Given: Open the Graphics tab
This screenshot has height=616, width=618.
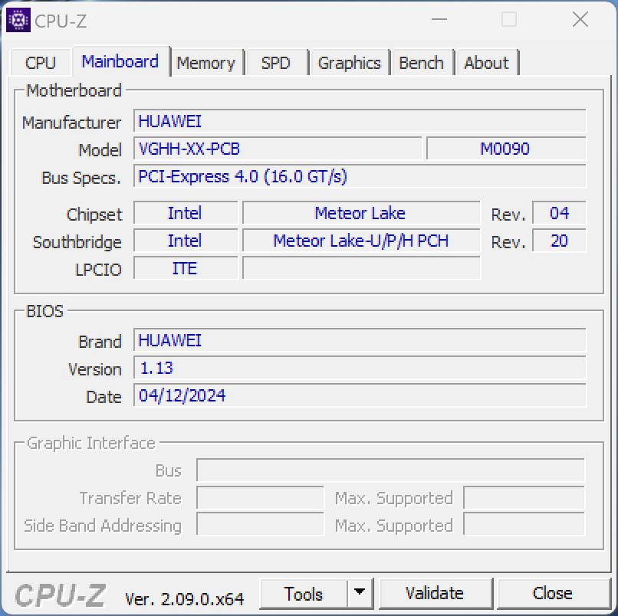Looking at the screenshot, I should click(349, 63).
